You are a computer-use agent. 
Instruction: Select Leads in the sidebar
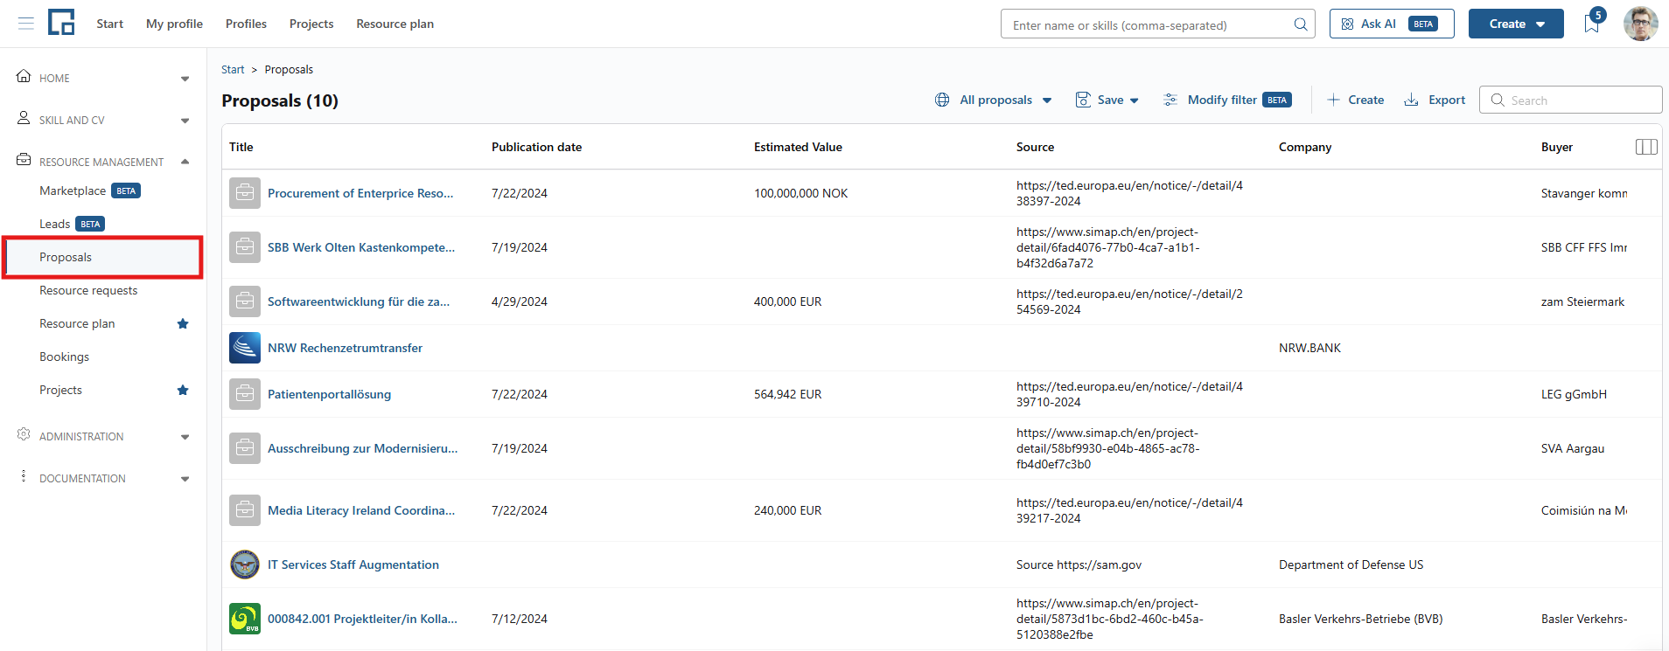coord(54,224)
